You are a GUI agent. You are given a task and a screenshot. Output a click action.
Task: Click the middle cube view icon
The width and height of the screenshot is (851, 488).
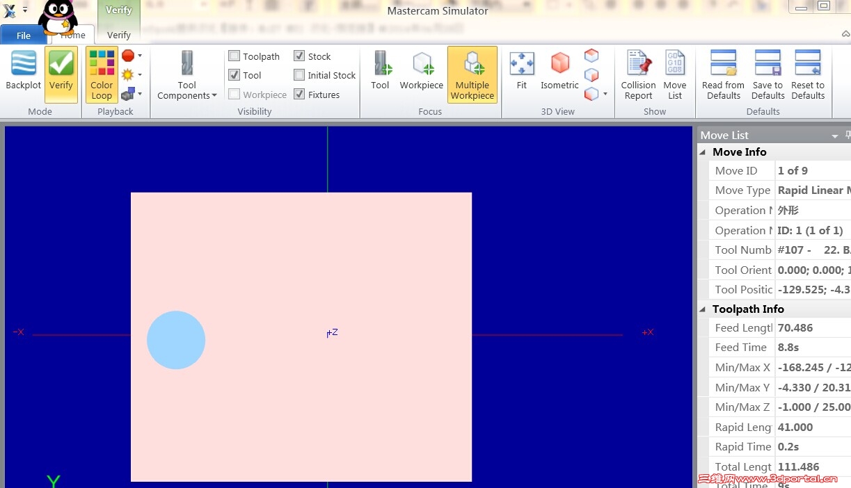click(x=591, y=74)
